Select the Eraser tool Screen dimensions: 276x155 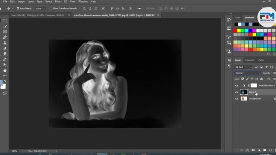click(5, 48)
